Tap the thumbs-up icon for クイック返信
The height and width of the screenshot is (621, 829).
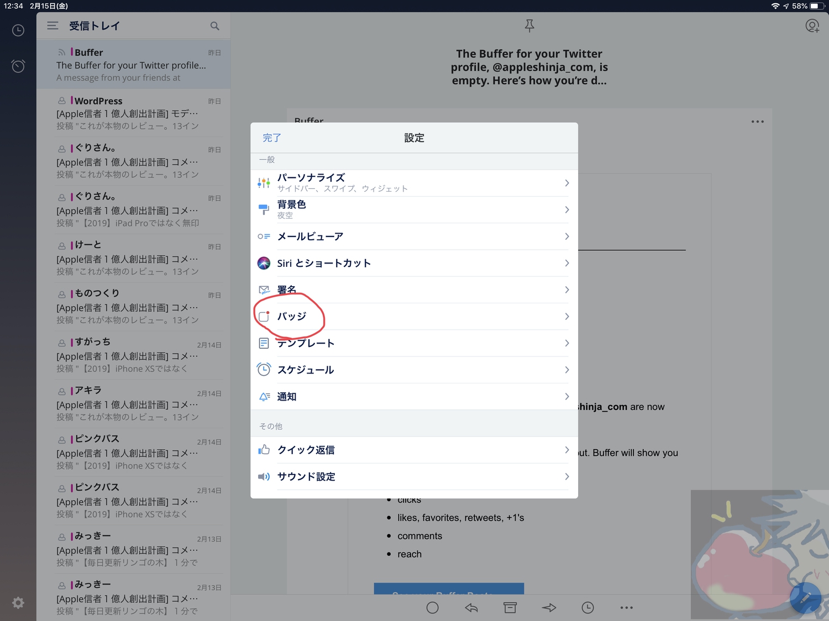coord(264,450)
